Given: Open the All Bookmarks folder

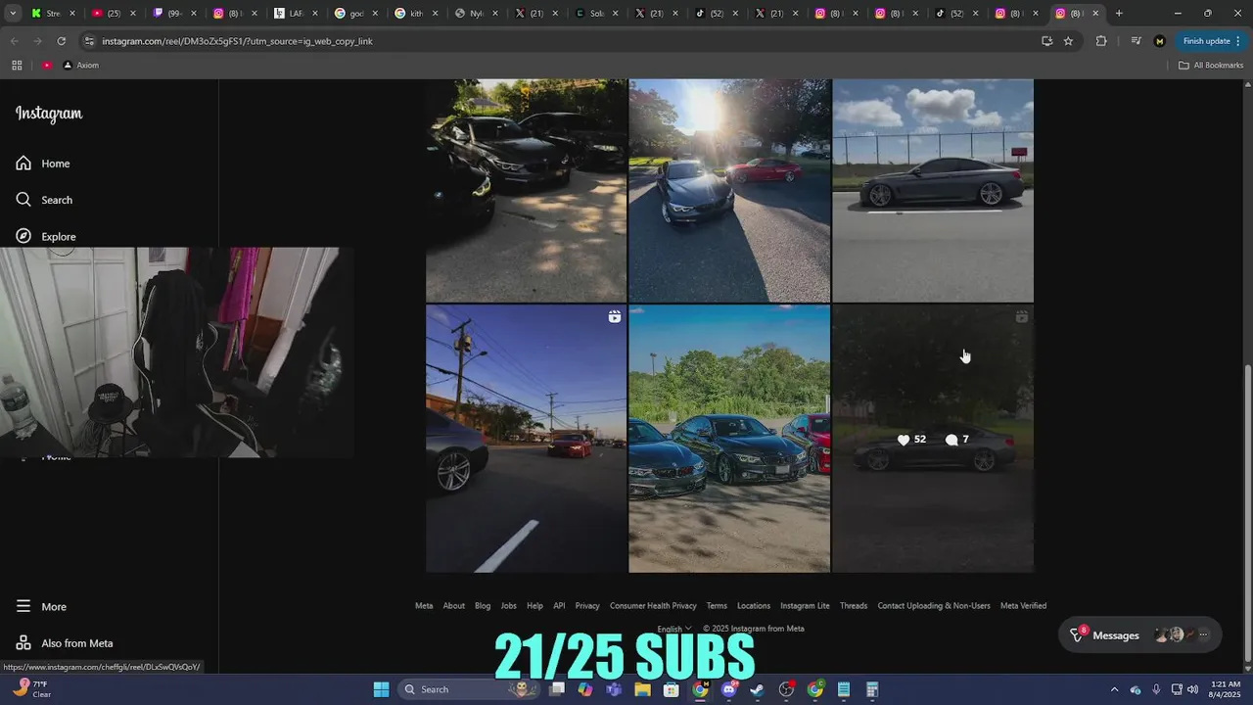Looking at the screenshot, I should [1211, 66].
